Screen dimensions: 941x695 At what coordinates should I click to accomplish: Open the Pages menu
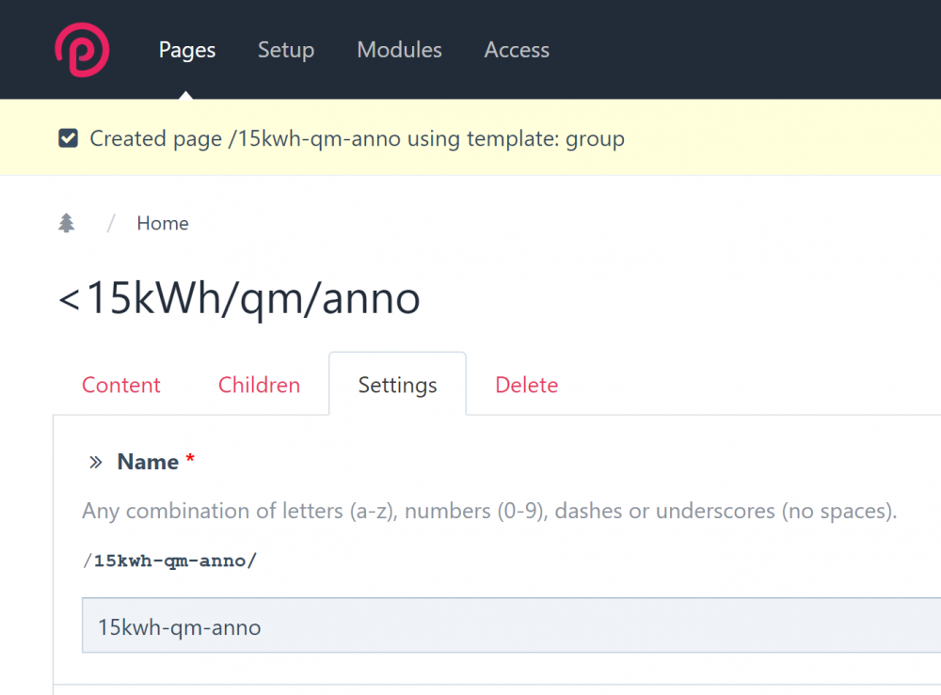[186, 50]
